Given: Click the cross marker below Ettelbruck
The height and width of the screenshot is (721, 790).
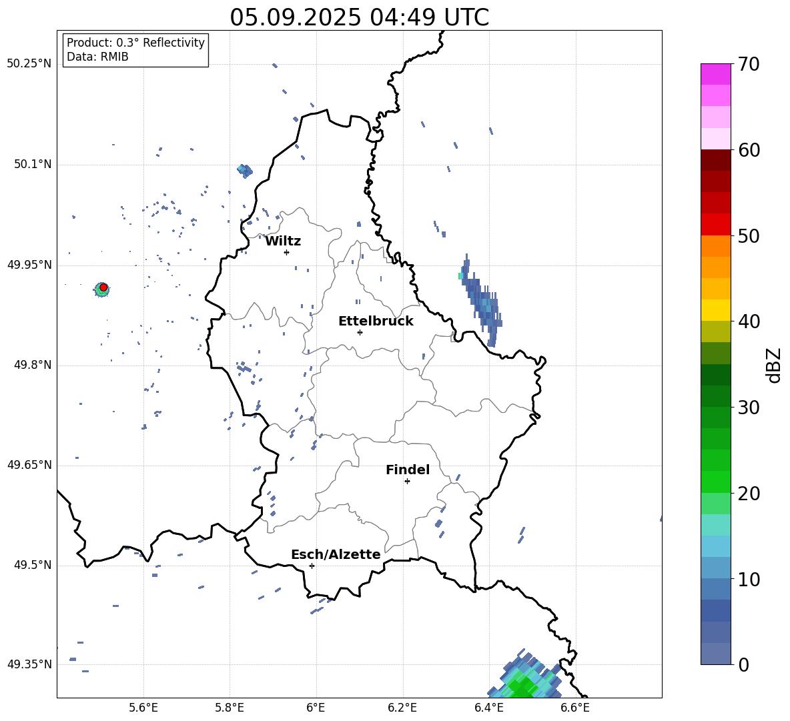Looking at the screenshot, I should click(360, 332).
